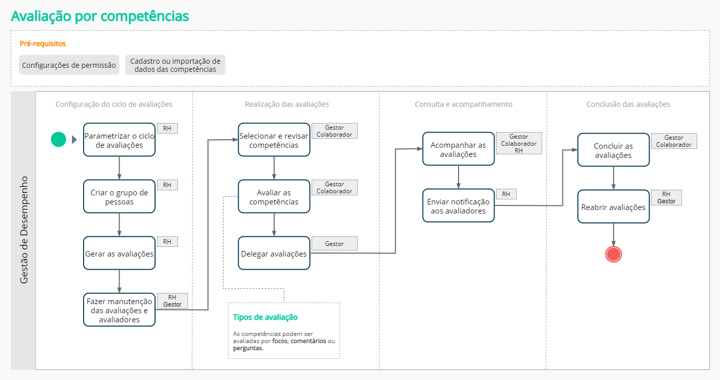Image resolution: width=720 pixels, height=380 pixels.
Task: Click the vertical 'Gestão de Desempenho' label
Action: coord(23,230)
